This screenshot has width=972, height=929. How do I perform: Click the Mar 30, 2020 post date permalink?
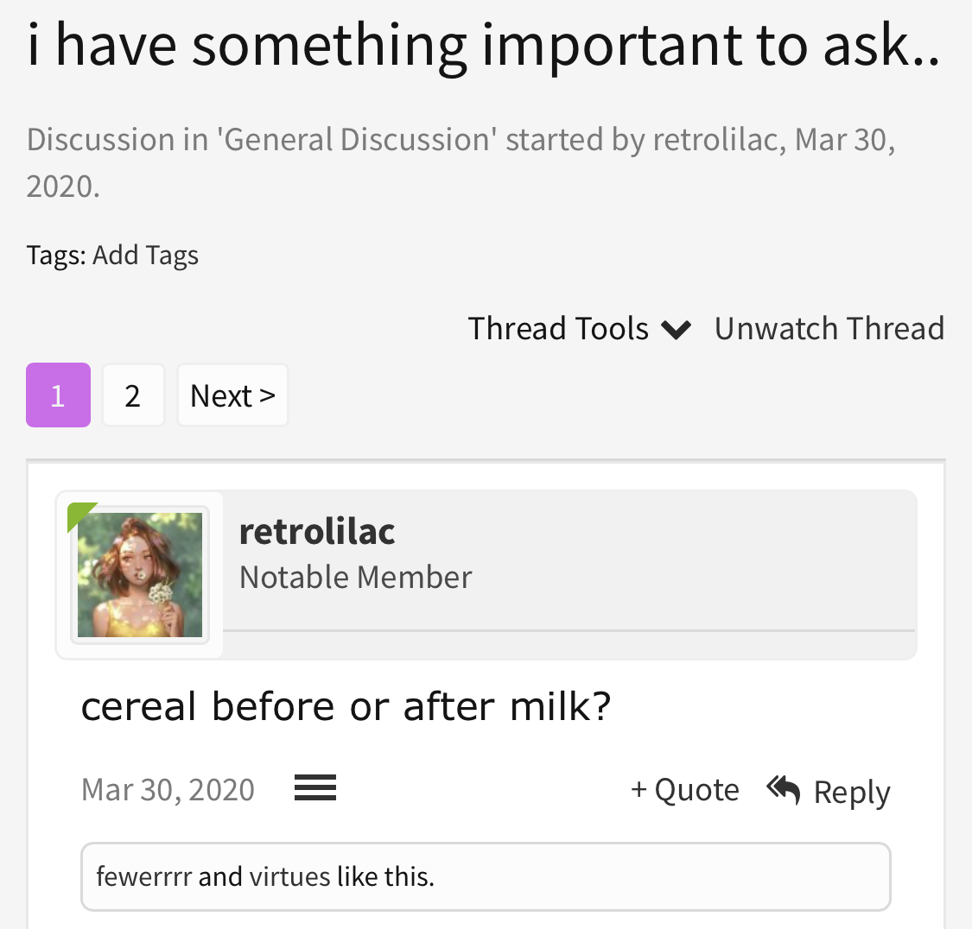[x=168, y=790]
